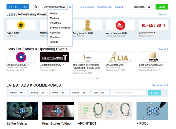Open the LIA Awards 2017 title

pos(115,65)
